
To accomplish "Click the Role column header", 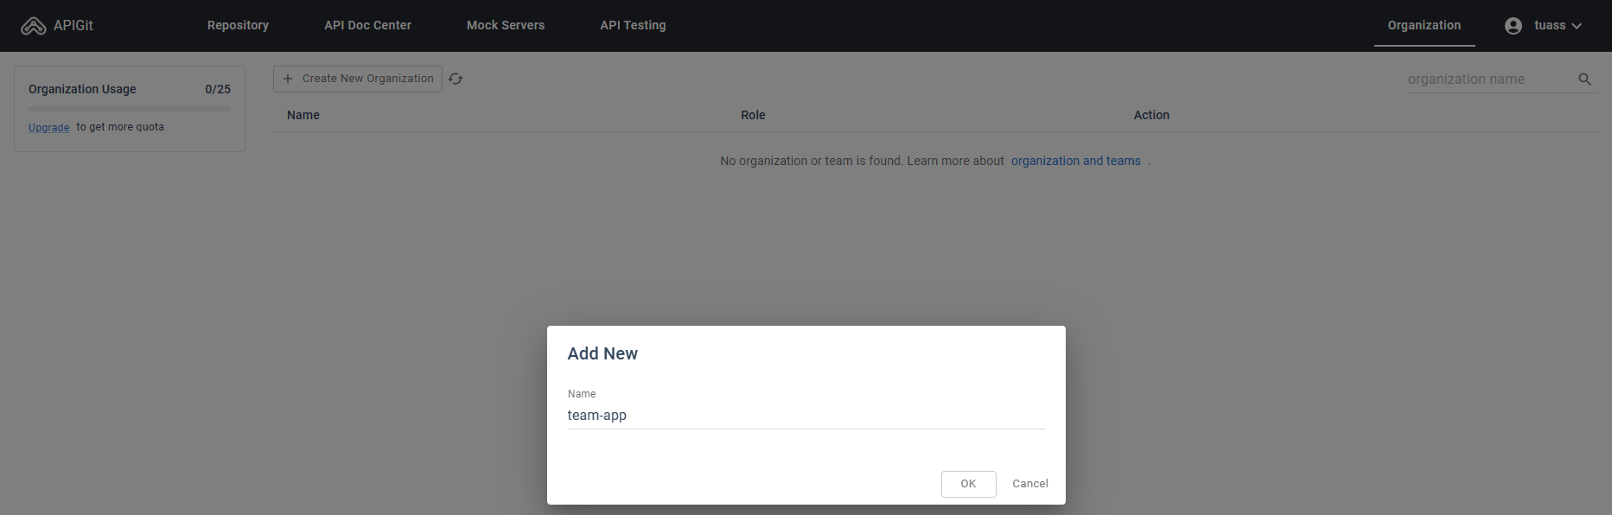I will [753, 115].
